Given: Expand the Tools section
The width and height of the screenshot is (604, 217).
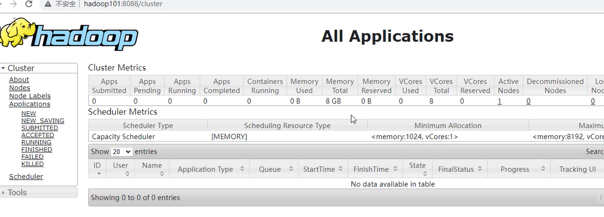Looking at the screenshot, I should coord(3,193).
